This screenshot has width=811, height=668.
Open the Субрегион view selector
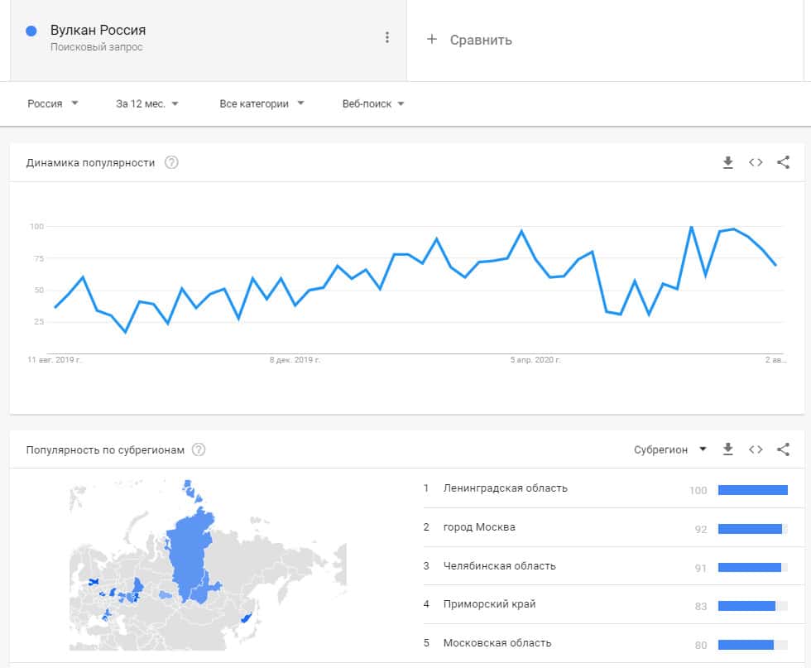pos(670,449)
